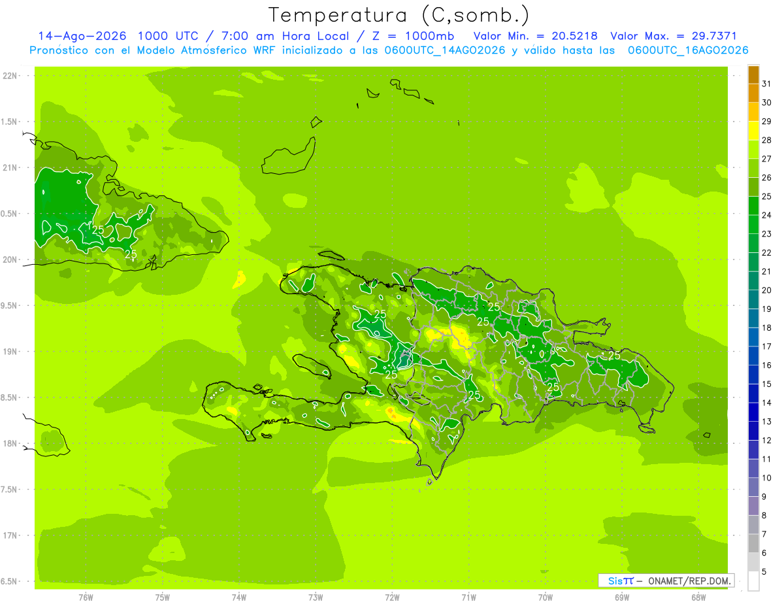Screen dimensions: 784x606
Task: Click the map title Temperatura (C,somb.)
Action: point(399,15)
